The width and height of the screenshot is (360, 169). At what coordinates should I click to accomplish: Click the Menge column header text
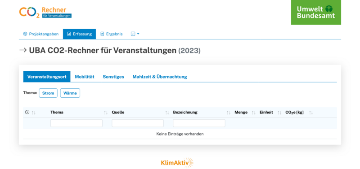coord(241,112)
